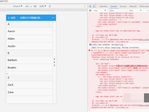
Task: Open the iPhone 5 device dropdown
Action: [17, 6]
